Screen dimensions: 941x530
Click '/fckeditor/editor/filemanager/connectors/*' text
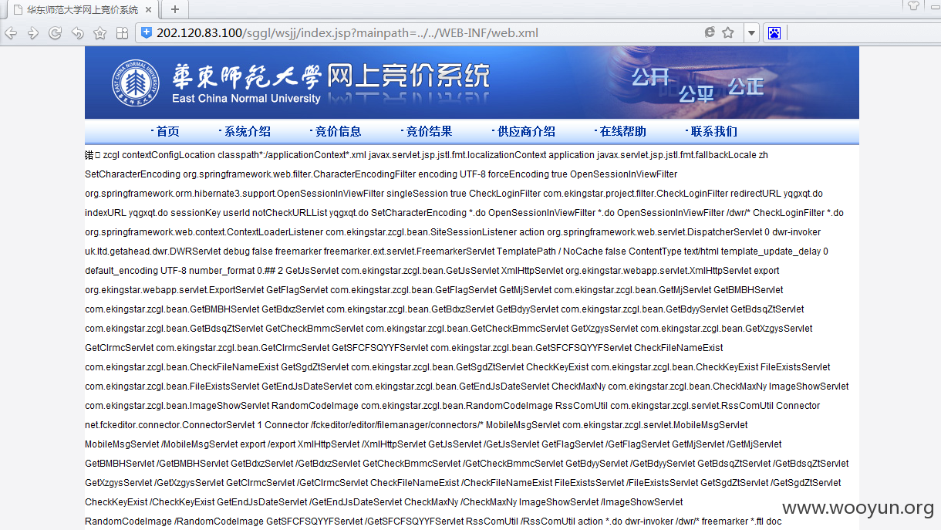pyautogui.click(x=397, y=425)
